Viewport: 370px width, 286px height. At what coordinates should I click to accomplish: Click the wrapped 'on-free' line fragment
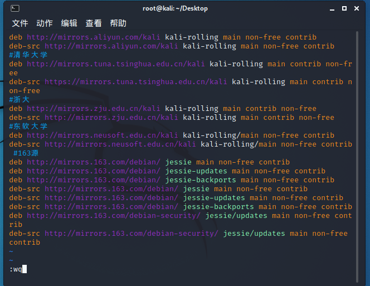coord(25,91)
